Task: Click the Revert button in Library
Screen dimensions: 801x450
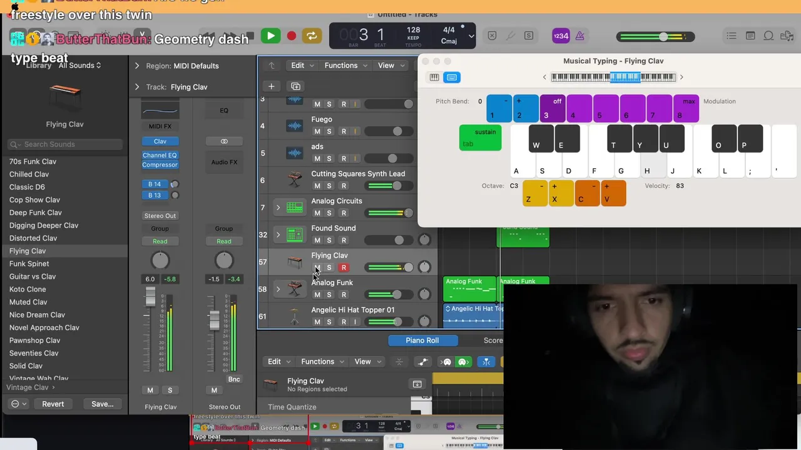Action: click(x=53, y=404)
